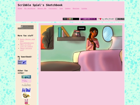This screenshot has height=105, width=140.
Task: Open the Guestbook image button
Action: (22, 62)
